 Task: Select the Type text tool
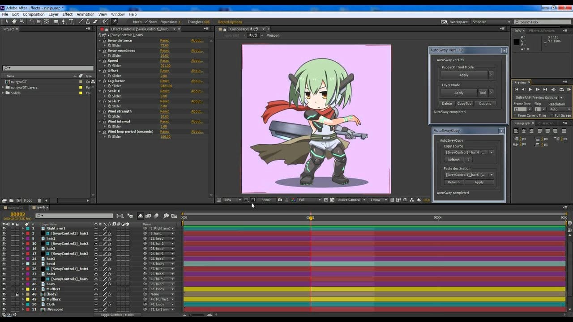71,21
